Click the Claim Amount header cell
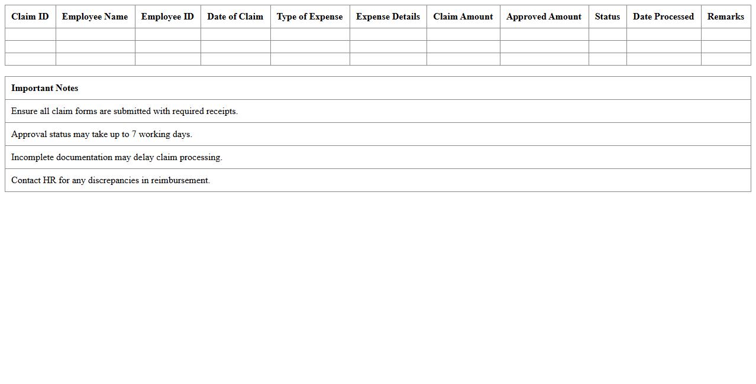 [x=463, y=17]
